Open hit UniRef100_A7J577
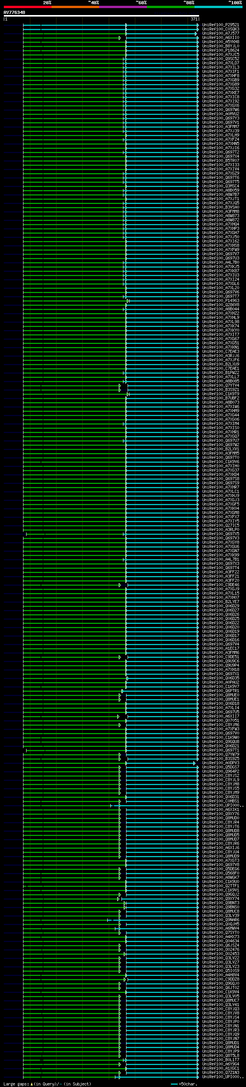The width and height of the screenshot is (246, 1087). pos(221,33)
